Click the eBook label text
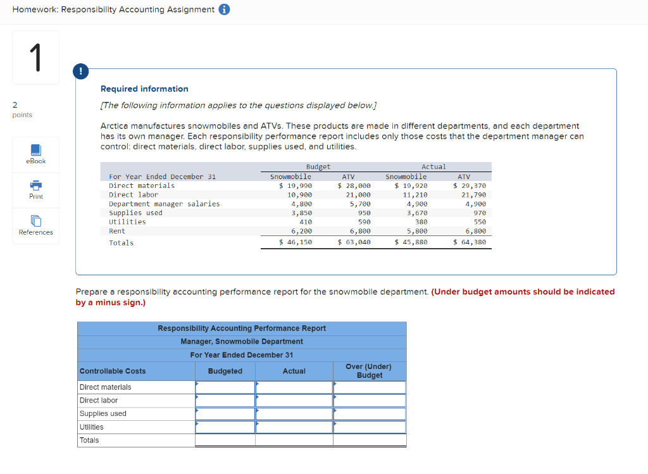Viewport: 648px width, 474px height. pos(35,161)
